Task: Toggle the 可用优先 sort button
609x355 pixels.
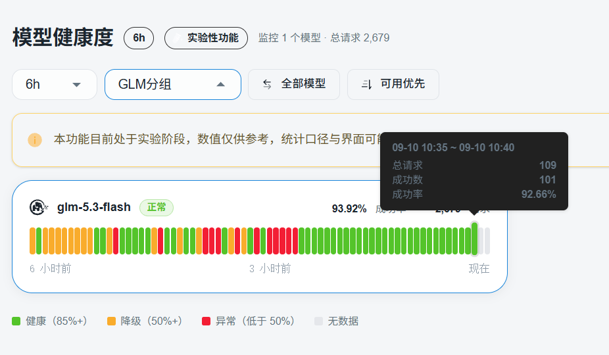Action: 393,84
